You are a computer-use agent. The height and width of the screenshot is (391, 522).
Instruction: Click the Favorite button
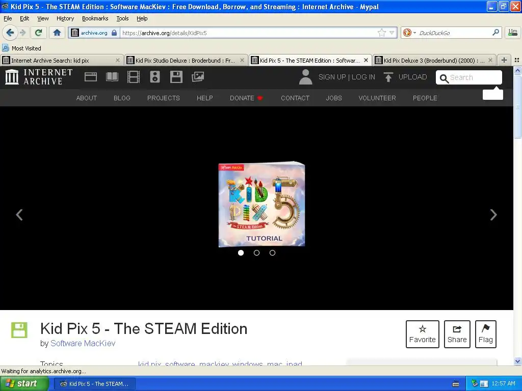pos(423,334)
